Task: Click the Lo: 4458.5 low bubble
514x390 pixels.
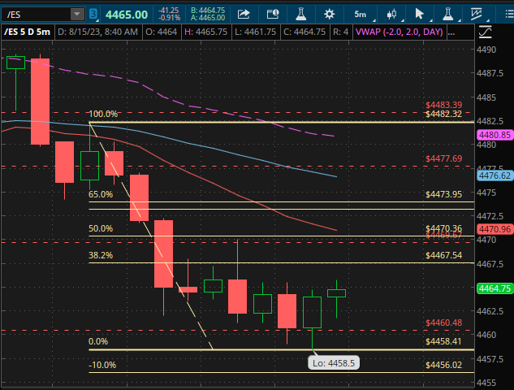Action: (334, 363)
